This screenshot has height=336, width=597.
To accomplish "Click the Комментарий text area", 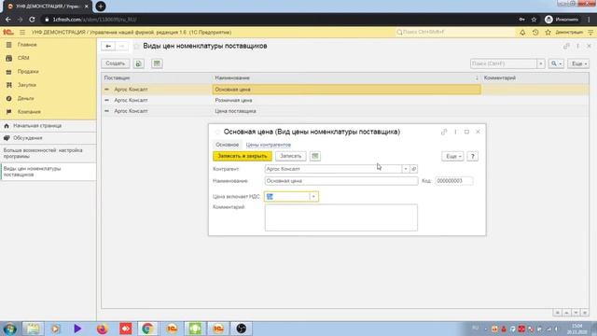I will (341, 217).
